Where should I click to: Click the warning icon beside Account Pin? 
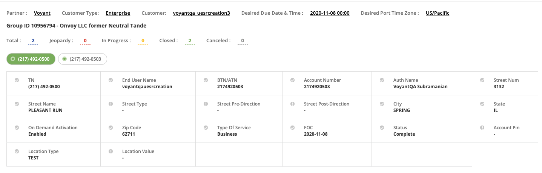click(x=482, y=128)
